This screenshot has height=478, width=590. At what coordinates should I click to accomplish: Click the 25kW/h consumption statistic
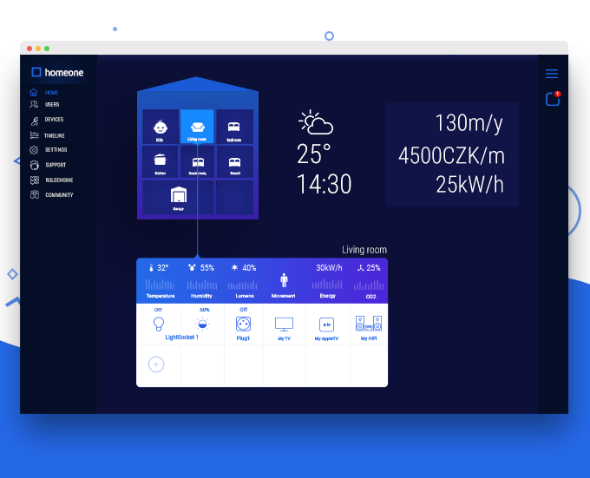[x=469, y=185]
